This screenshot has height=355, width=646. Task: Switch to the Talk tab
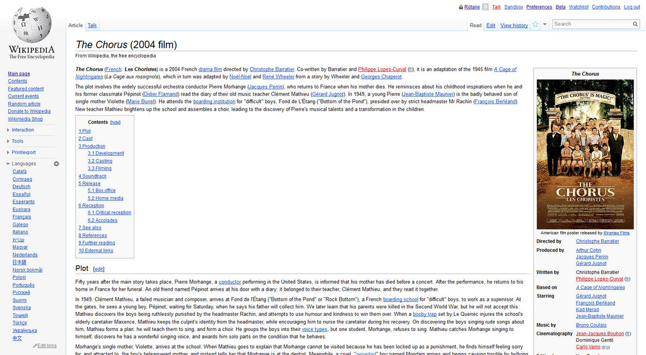pyautogui.click(x=92, y=25)
